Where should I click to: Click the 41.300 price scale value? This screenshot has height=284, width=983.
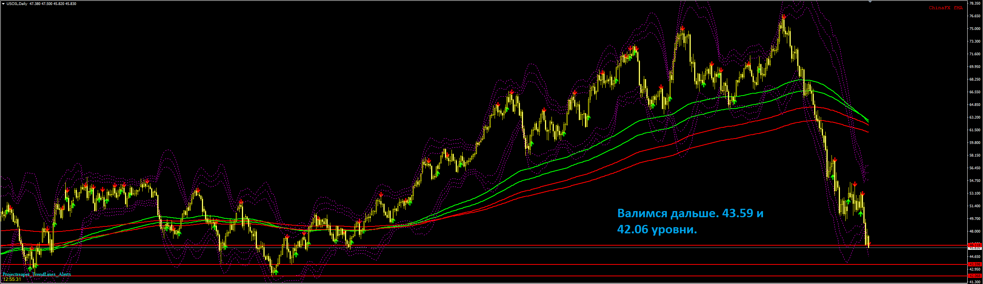975,282
